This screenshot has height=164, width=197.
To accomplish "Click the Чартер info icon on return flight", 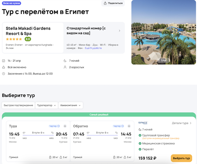I will point(123,126).
